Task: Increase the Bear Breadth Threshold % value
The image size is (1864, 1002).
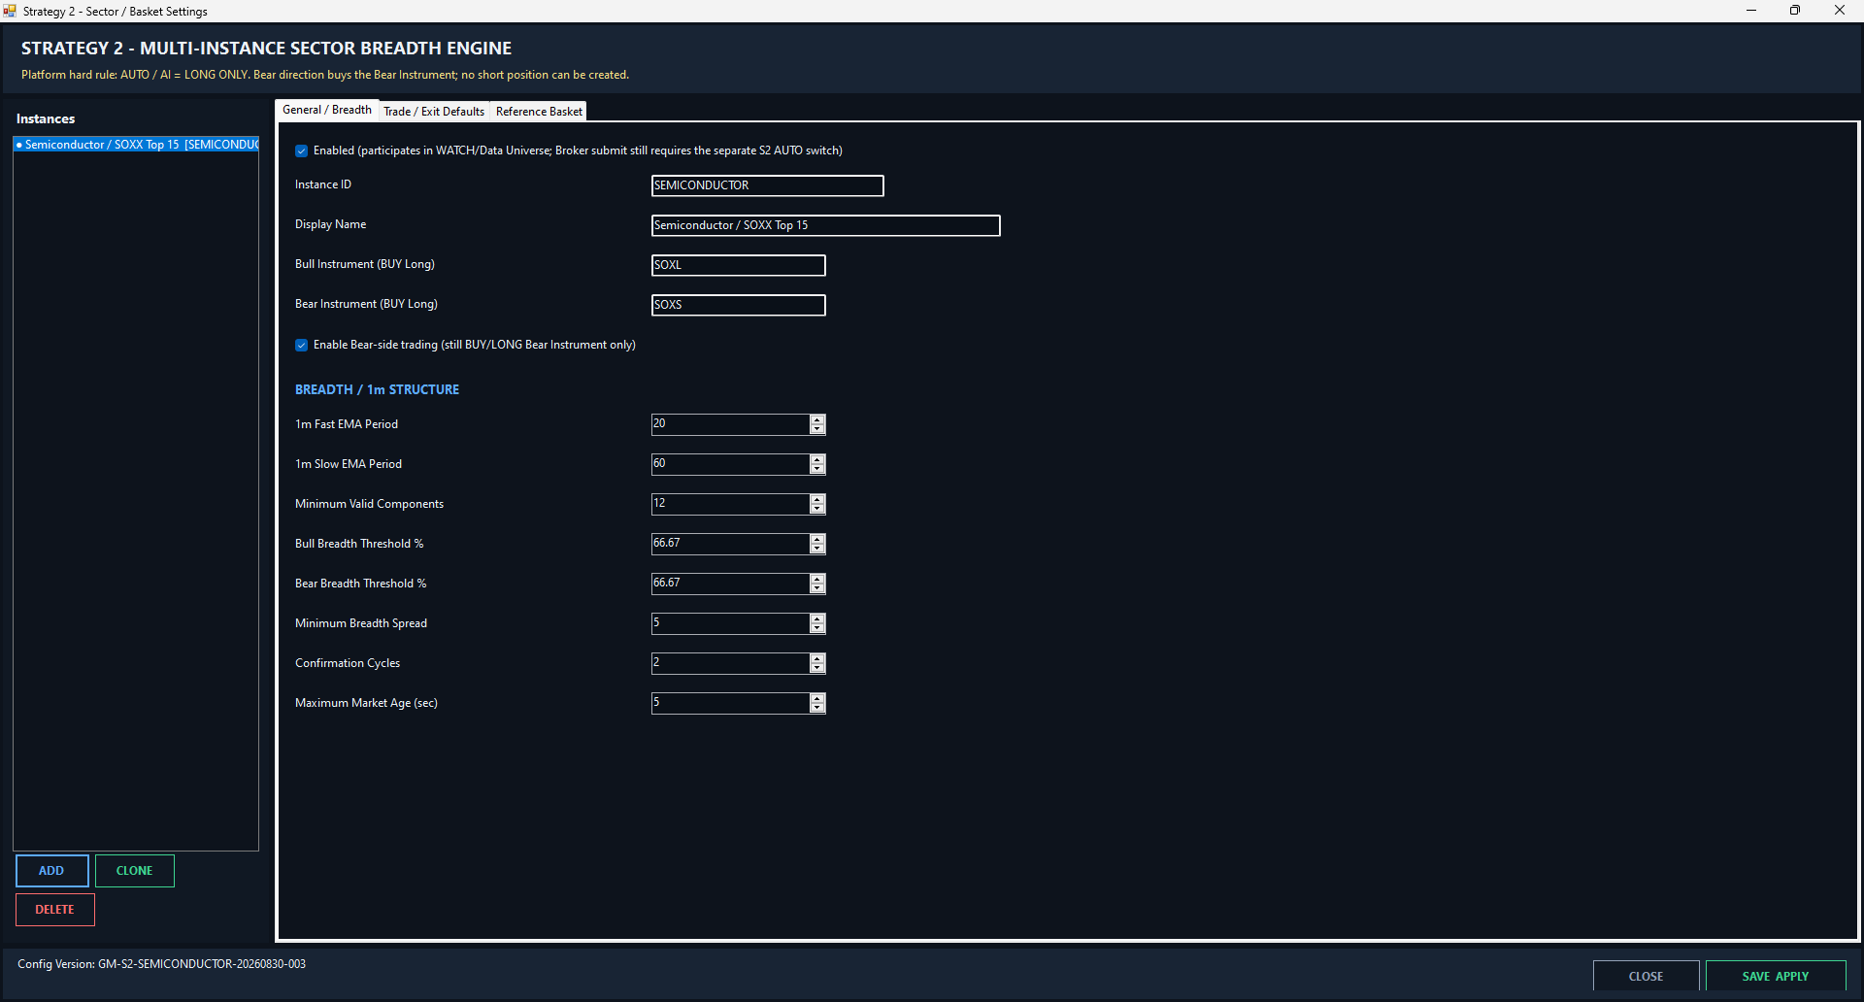Action: click(817, 579)
